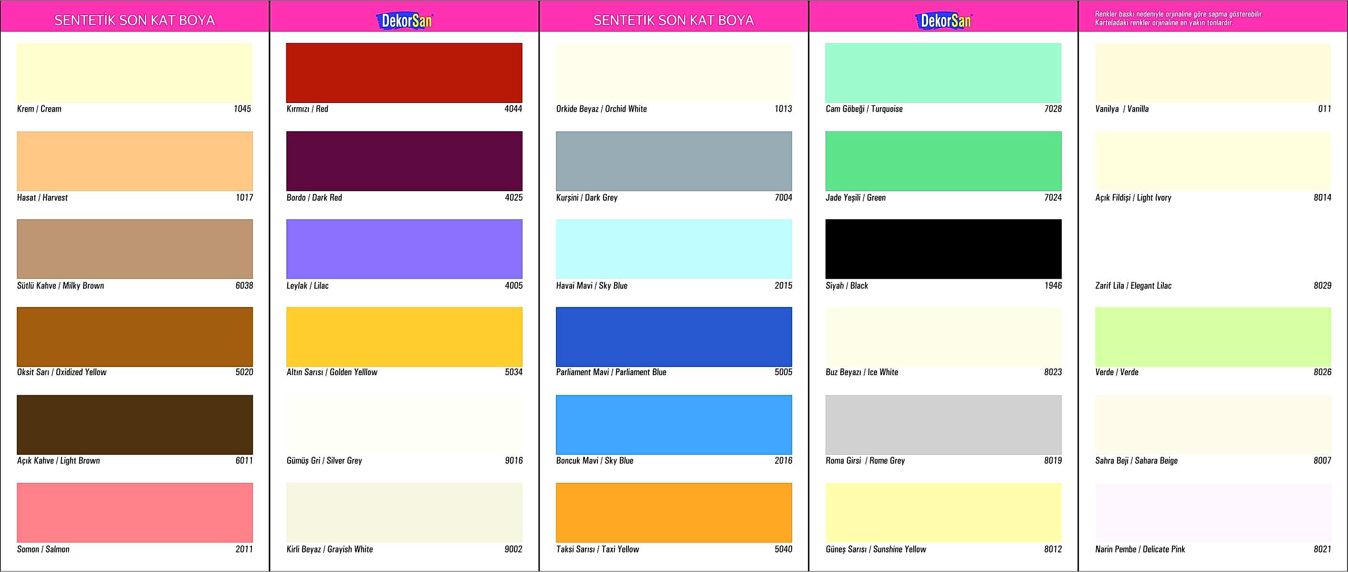Choose the Jade Yeşili / Green swatch

click(x=943, y=161)
